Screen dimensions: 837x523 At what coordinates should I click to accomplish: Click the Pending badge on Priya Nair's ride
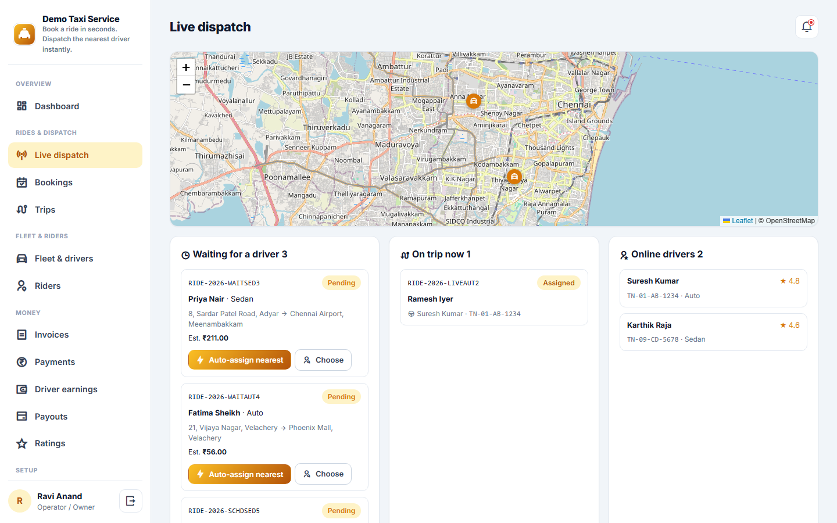click(x=341, y=283)
